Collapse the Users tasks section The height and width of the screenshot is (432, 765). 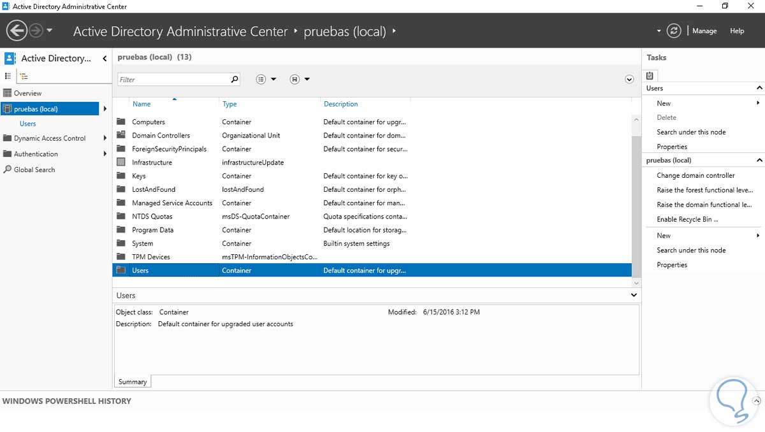click(x=759, y=88)
